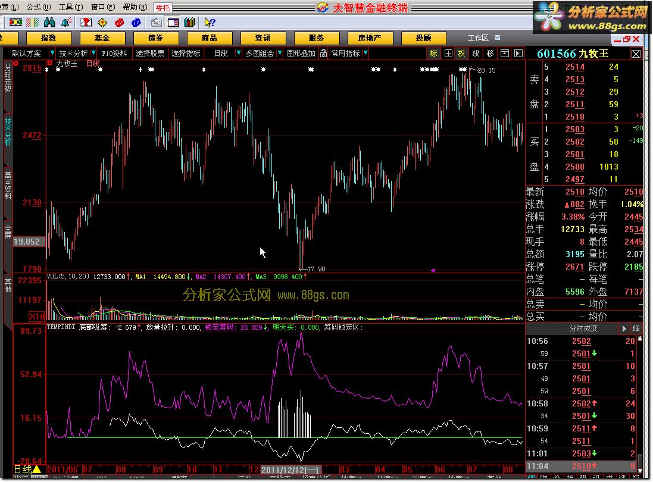The image size is (653, 482).
Task: Click the 2011/12/12(一) date label
Action: click(x=290, y=470)
